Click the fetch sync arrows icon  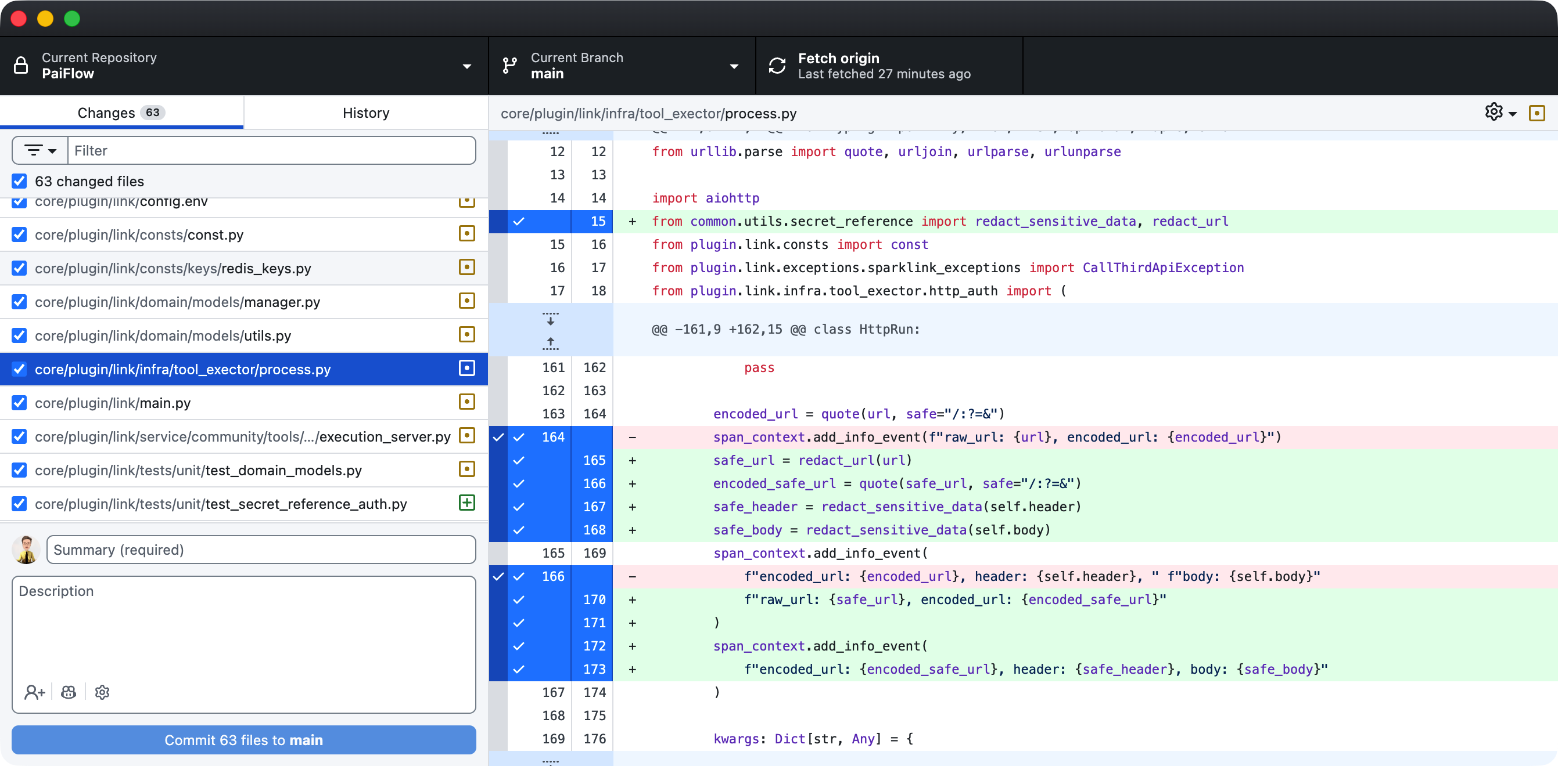[777, 65]
